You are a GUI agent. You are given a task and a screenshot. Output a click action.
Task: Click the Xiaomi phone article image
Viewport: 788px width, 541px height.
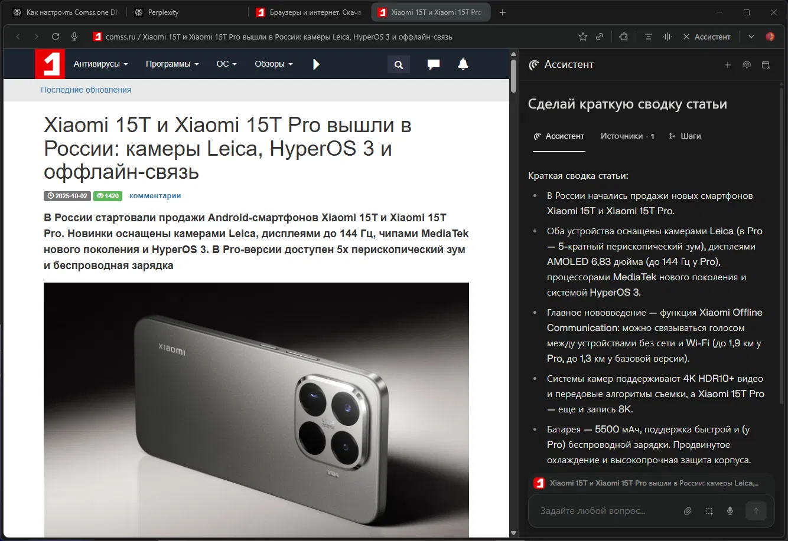pyautogui.click(x=256, y=410)
